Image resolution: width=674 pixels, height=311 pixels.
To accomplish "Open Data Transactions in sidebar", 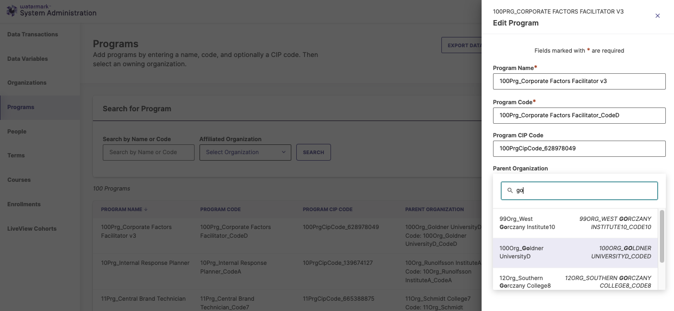I will point(40,34).
